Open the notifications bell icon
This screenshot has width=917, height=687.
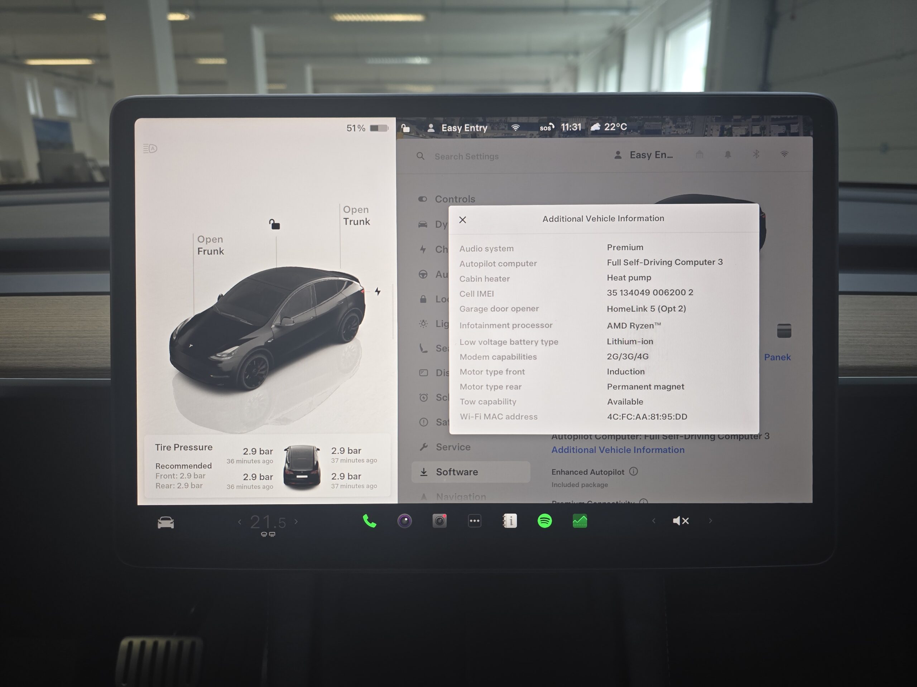(728, 155)
